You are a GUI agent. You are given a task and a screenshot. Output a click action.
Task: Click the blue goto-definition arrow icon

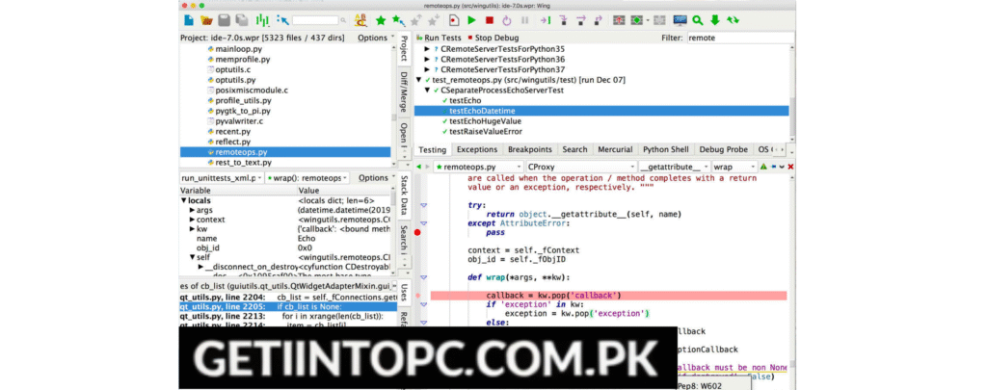pyautogui.click(x=282, y=20)
